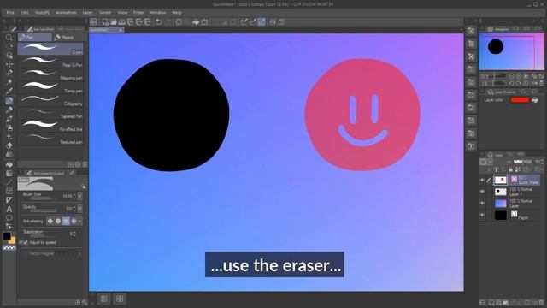Select the Turnip pen sub tool
The image size is (547, 308).
[x=51, y=87]
